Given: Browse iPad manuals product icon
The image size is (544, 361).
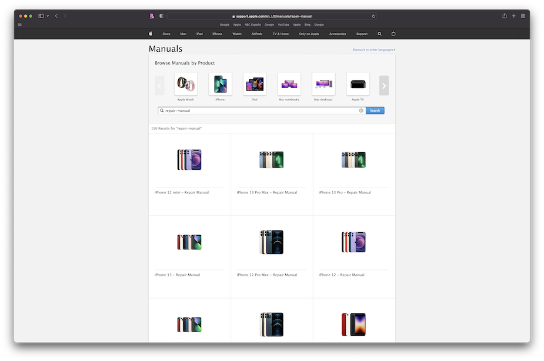Looking at the screenshot, I should (255, 84).
